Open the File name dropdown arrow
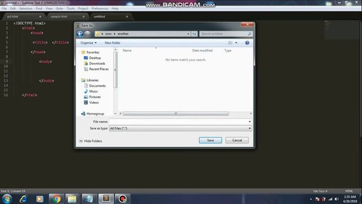The height and width of the screenshot is (204, 362). 249,121
